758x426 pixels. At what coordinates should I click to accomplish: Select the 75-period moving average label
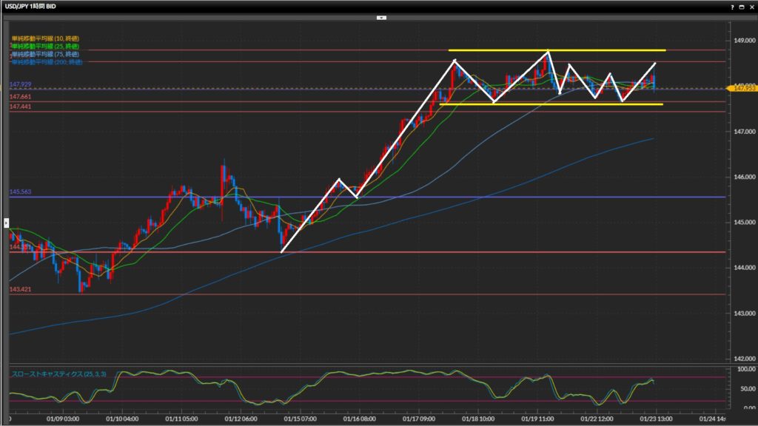click(x=45, y=54)
